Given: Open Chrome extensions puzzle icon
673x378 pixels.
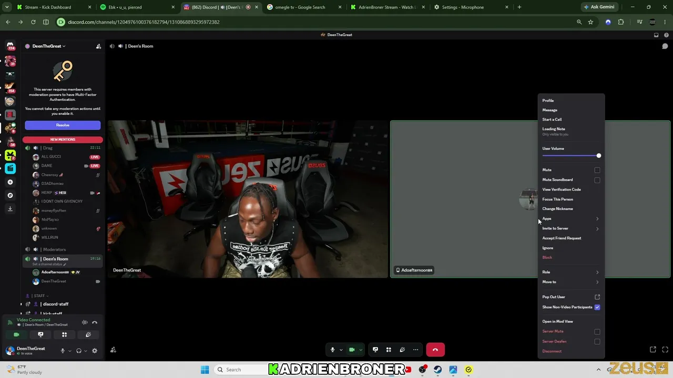Looking at the screenshot, I should 621,22.
